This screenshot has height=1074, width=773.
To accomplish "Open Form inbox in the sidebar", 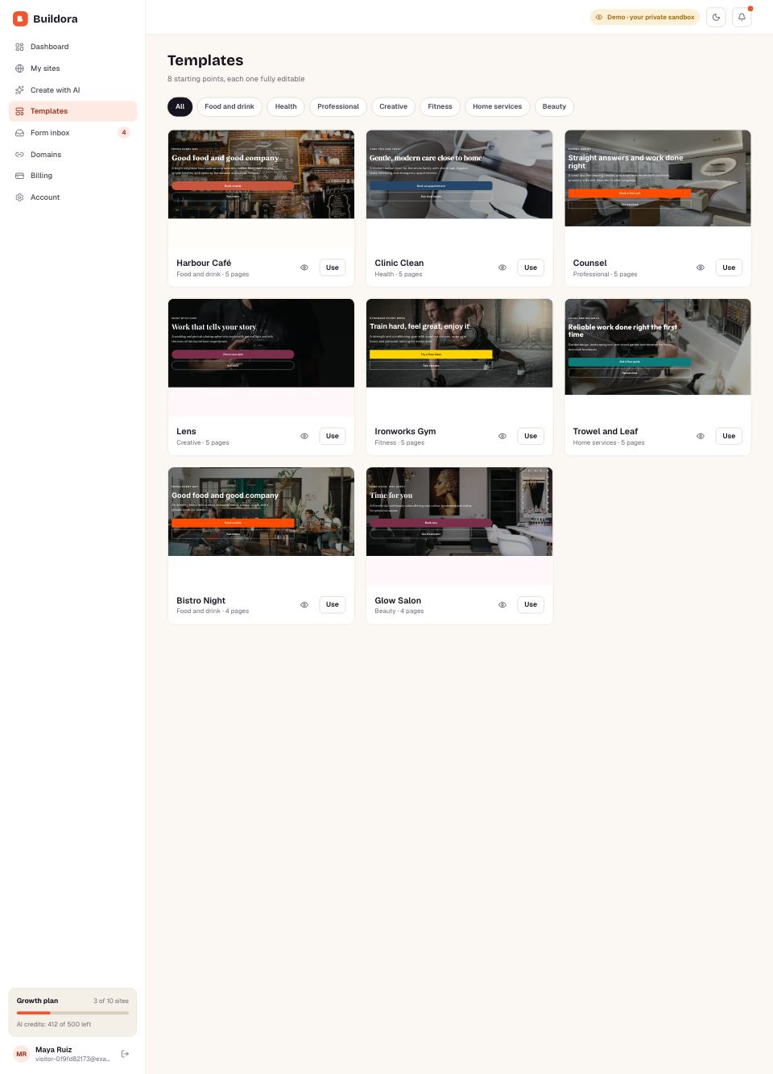I will point(72,133).
